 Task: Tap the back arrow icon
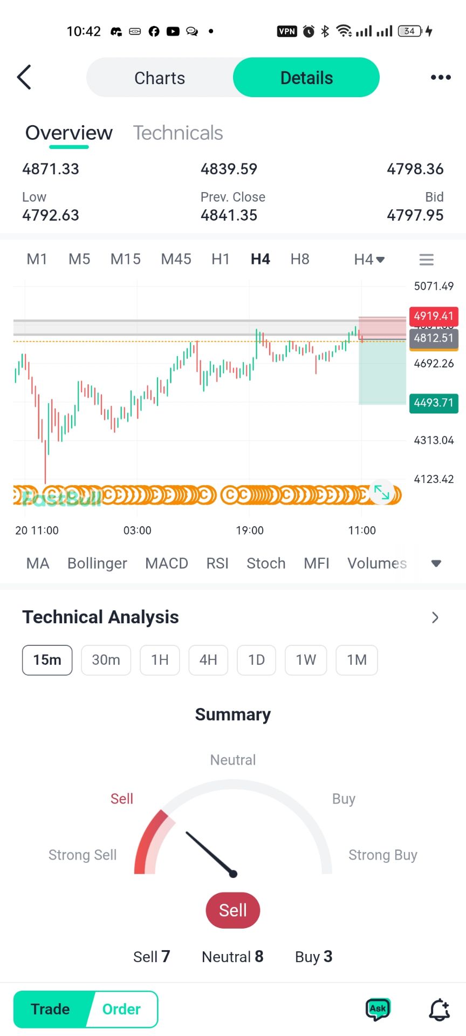tap(24, 78)
